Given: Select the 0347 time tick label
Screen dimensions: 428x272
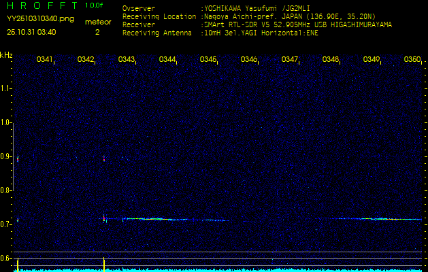Looking at the screenshot, I should 289,60.
